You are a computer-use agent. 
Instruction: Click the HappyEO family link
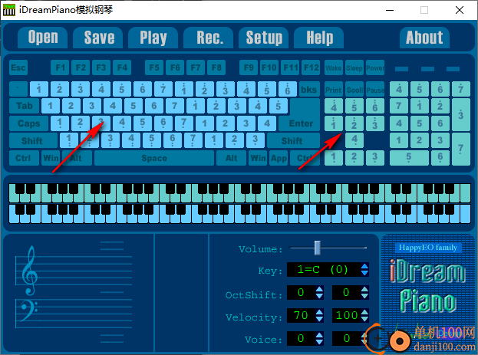pyautogui.click(x=428, y=248)
